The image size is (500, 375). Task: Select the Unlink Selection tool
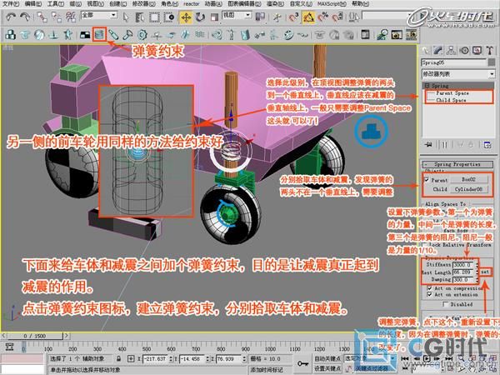[57, 17]
